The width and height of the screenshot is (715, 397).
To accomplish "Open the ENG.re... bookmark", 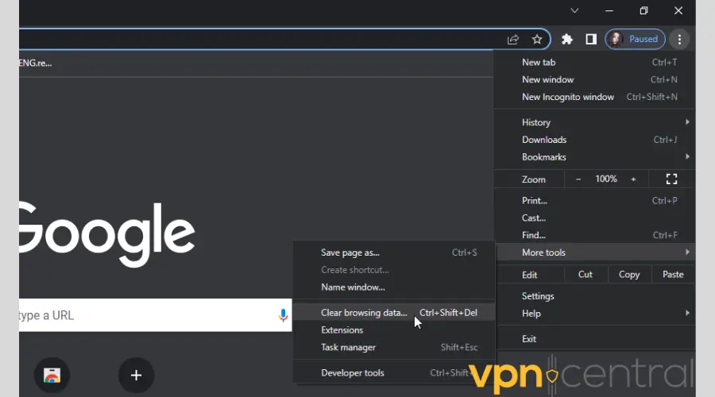I will (x=36, y=64).
